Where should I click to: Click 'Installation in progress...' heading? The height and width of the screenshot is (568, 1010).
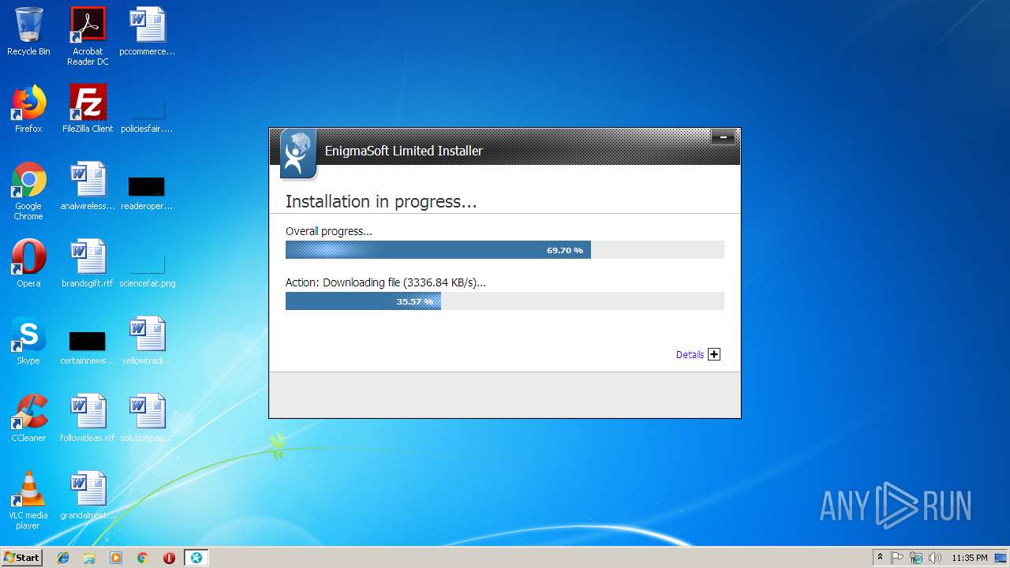click(x=381, y=202)
